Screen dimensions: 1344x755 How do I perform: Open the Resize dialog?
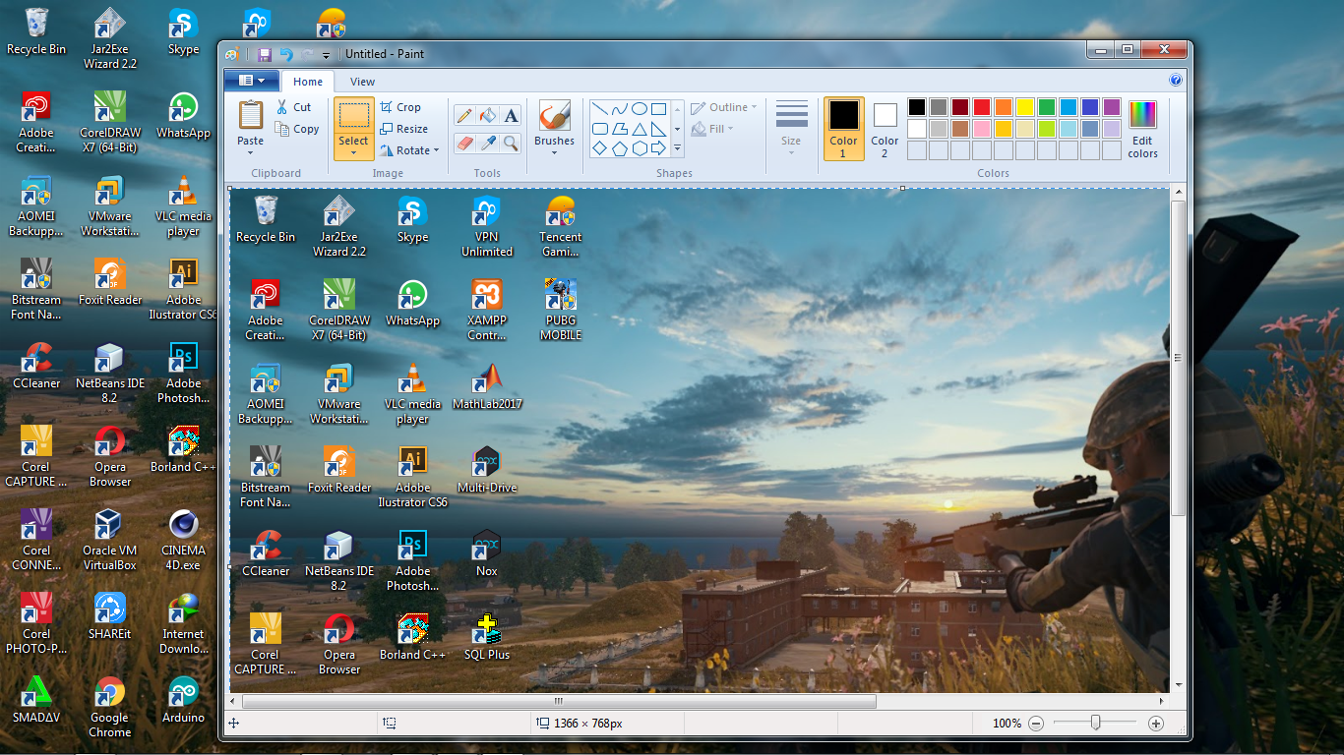pos(404,129)
